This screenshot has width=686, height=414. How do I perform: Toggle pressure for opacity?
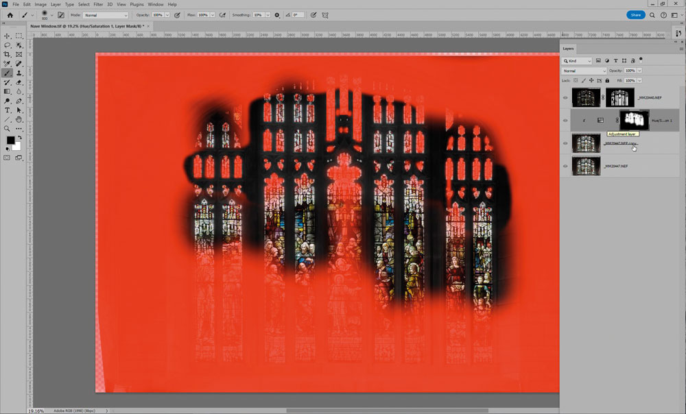(x=177, y=15)
